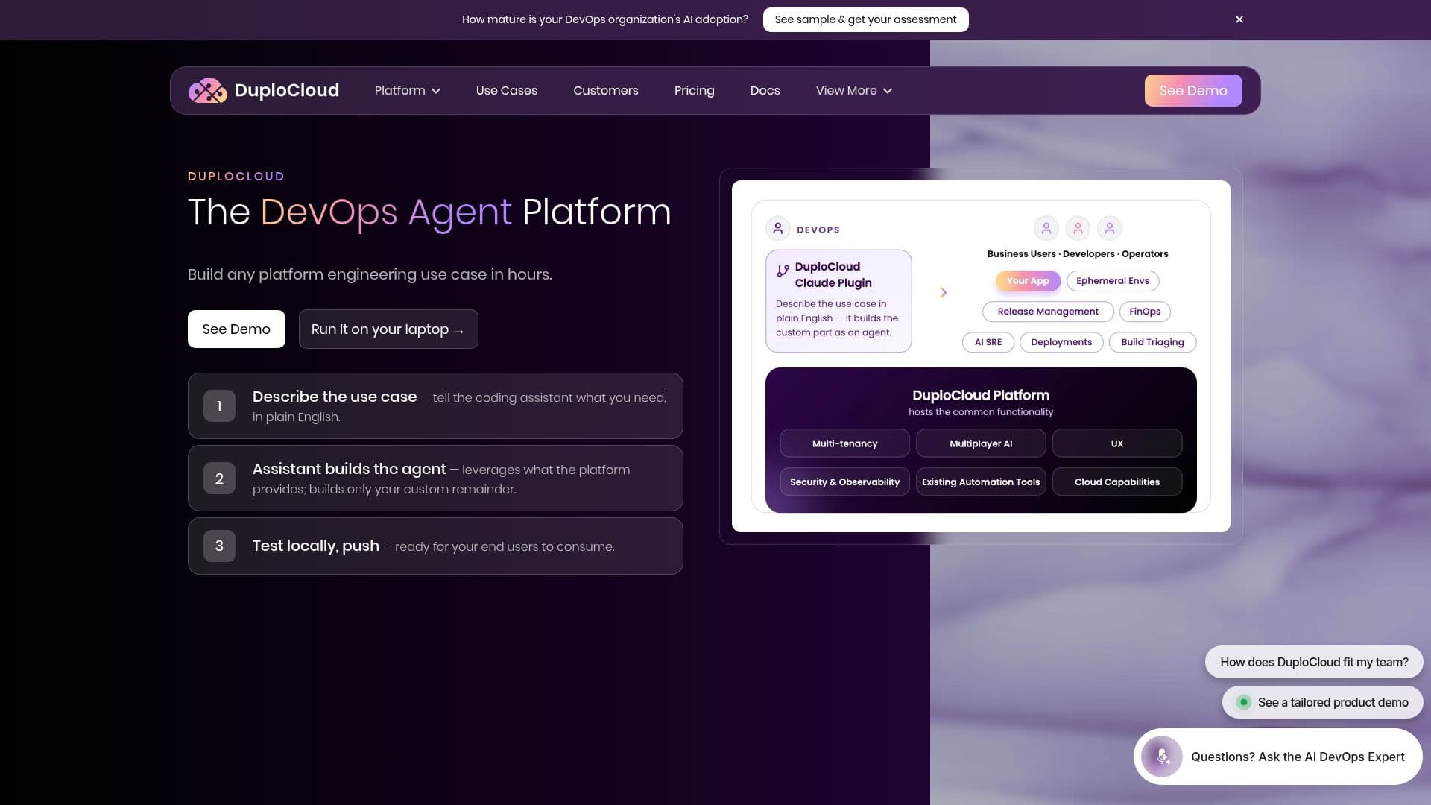Click the AI SRE pill
Screen dimensions: 1431x805
click(x=988, y=342)
